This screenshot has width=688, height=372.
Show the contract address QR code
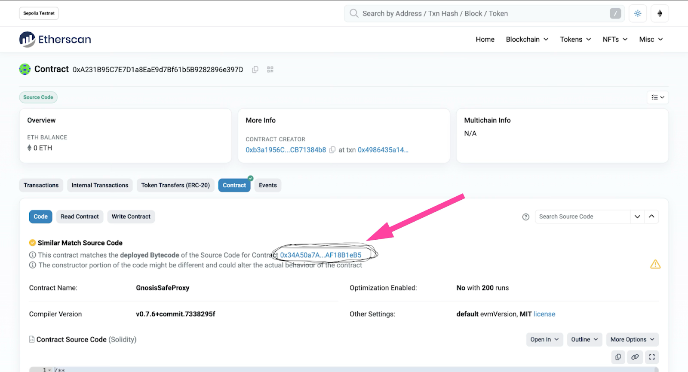point(270,70)
